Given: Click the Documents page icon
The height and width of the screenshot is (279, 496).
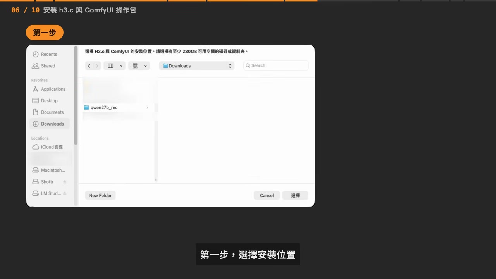Looking at the screenshot, I should pos(36,112).
